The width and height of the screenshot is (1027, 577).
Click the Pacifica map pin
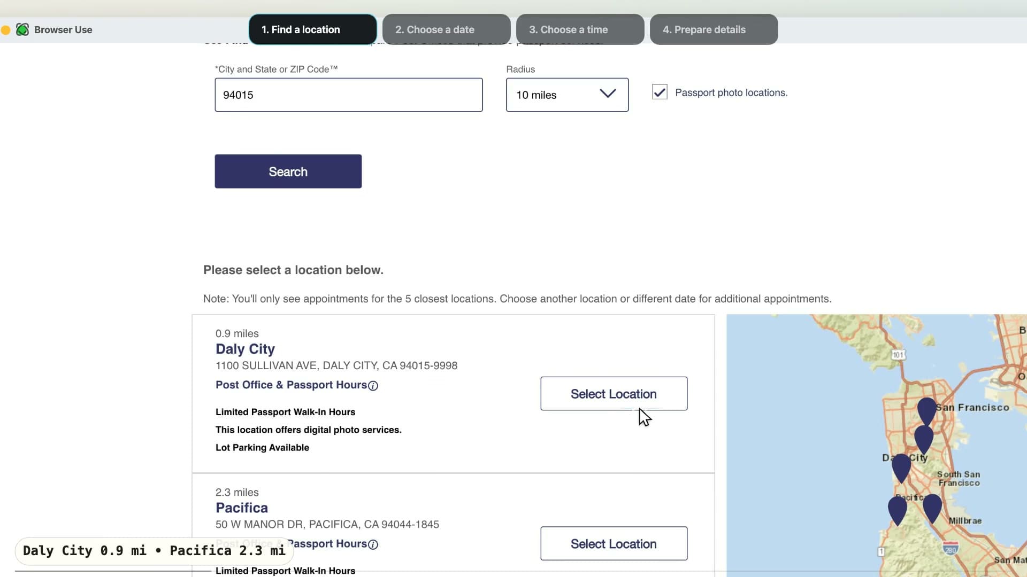point(898,509)
